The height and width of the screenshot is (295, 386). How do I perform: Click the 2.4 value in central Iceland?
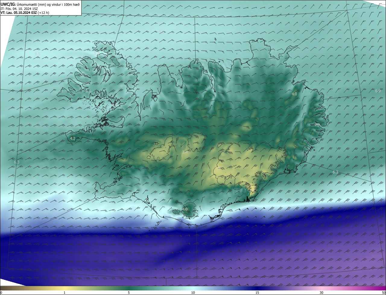pos(185,152)
